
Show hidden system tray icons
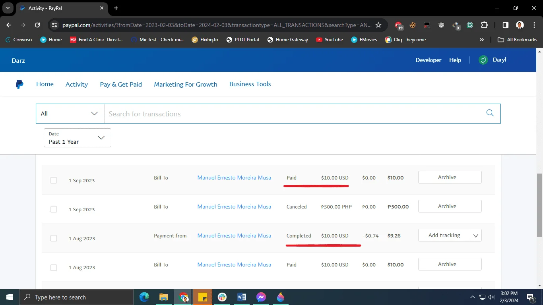[472, 297]
